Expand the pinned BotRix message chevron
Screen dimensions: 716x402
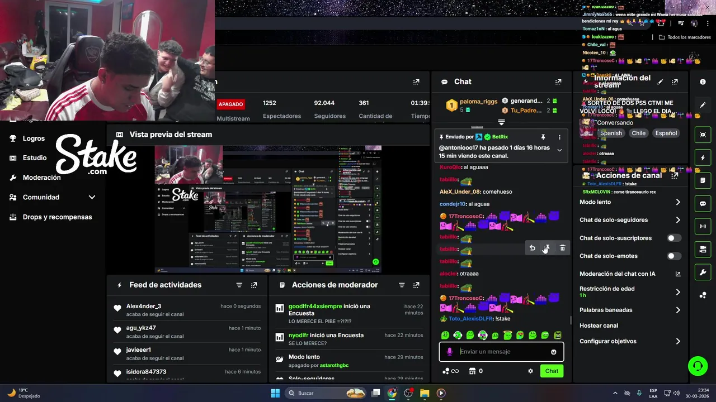point(559,150)
